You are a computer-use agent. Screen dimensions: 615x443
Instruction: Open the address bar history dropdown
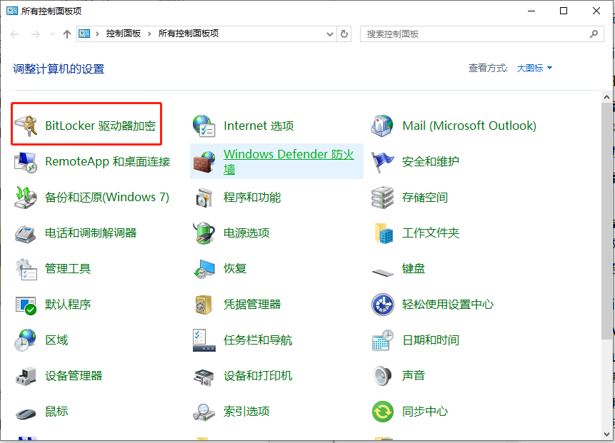tap(329, 34)
